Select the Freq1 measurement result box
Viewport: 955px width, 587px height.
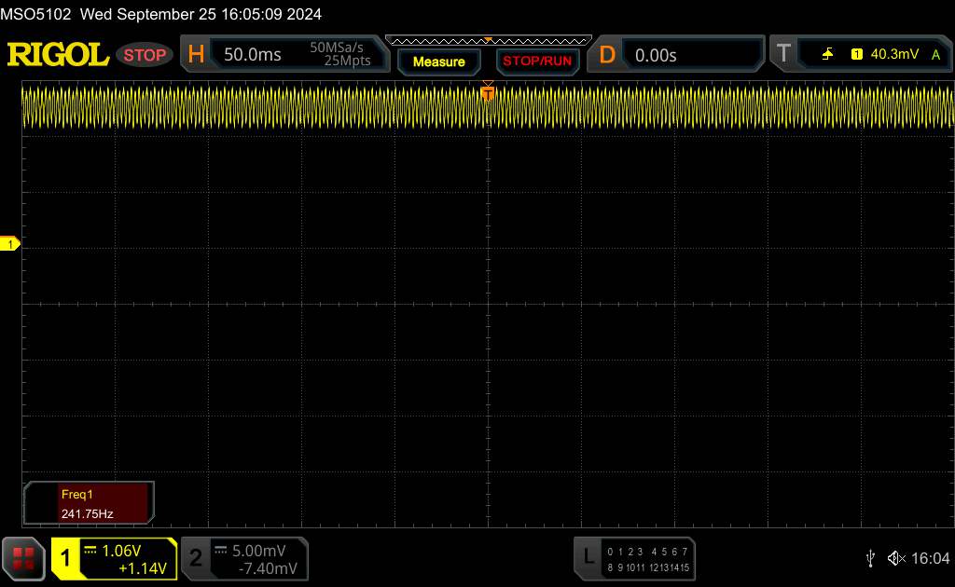pos(90,502)
